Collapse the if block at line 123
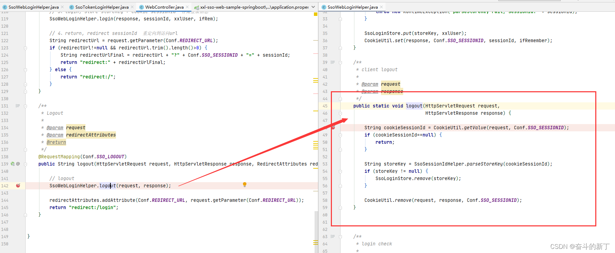This screenshot has height=253, width=615. pos(26,48)
